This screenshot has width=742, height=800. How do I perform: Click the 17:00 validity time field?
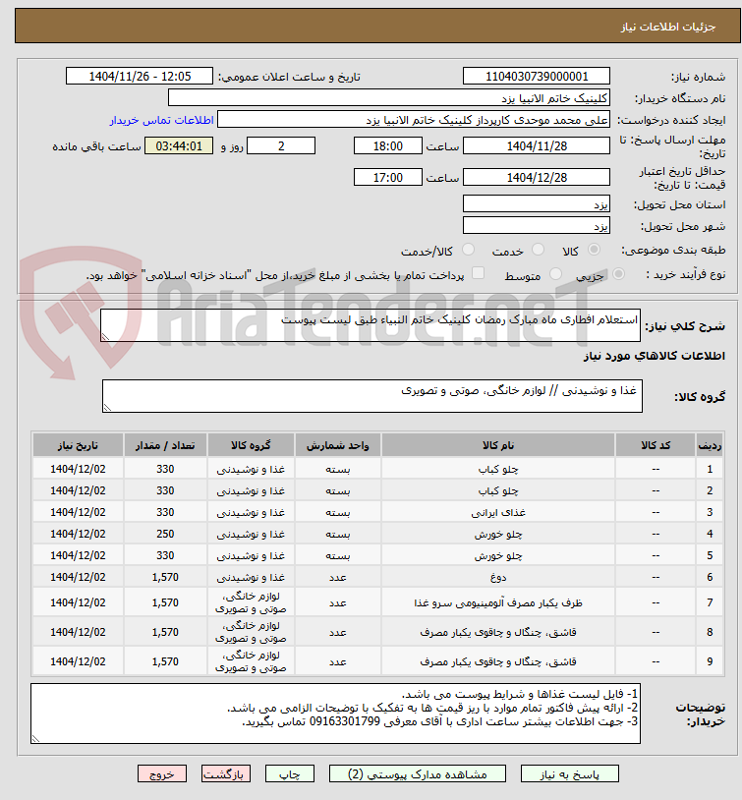tap(388, 177)
